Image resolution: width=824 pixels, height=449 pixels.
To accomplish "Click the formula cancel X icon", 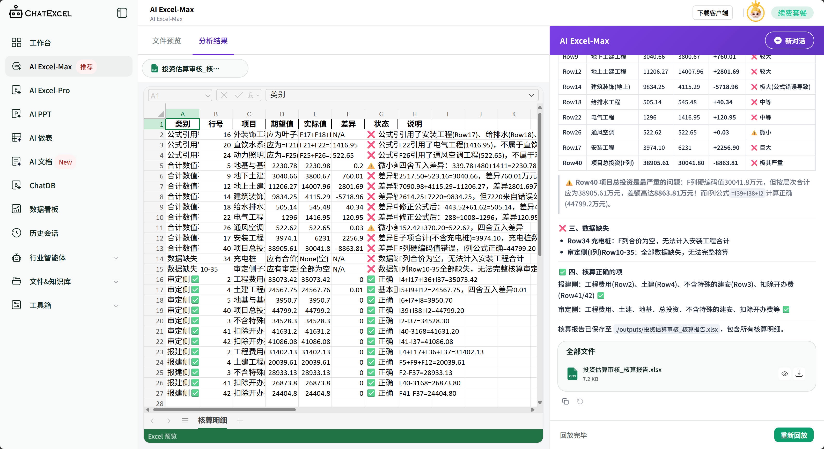I will coord(224,95).
